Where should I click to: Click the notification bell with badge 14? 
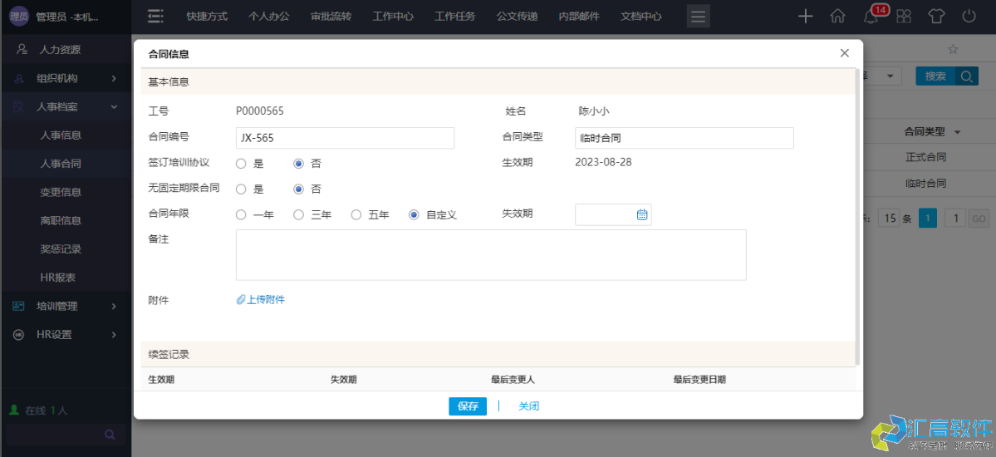[871, 16]
